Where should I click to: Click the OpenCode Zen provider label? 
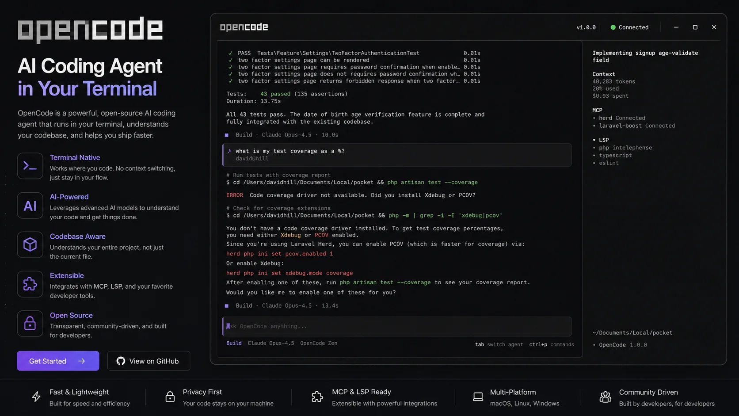coord(318,343)
